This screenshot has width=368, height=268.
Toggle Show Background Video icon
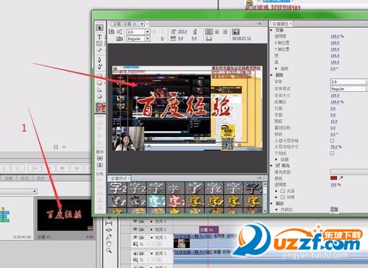[x=236, y=32]
